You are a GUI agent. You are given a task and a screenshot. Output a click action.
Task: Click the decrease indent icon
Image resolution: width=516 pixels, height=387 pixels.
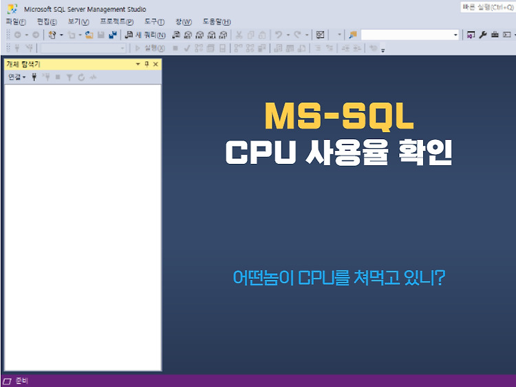pyautogui.click(x=345, y=48)
